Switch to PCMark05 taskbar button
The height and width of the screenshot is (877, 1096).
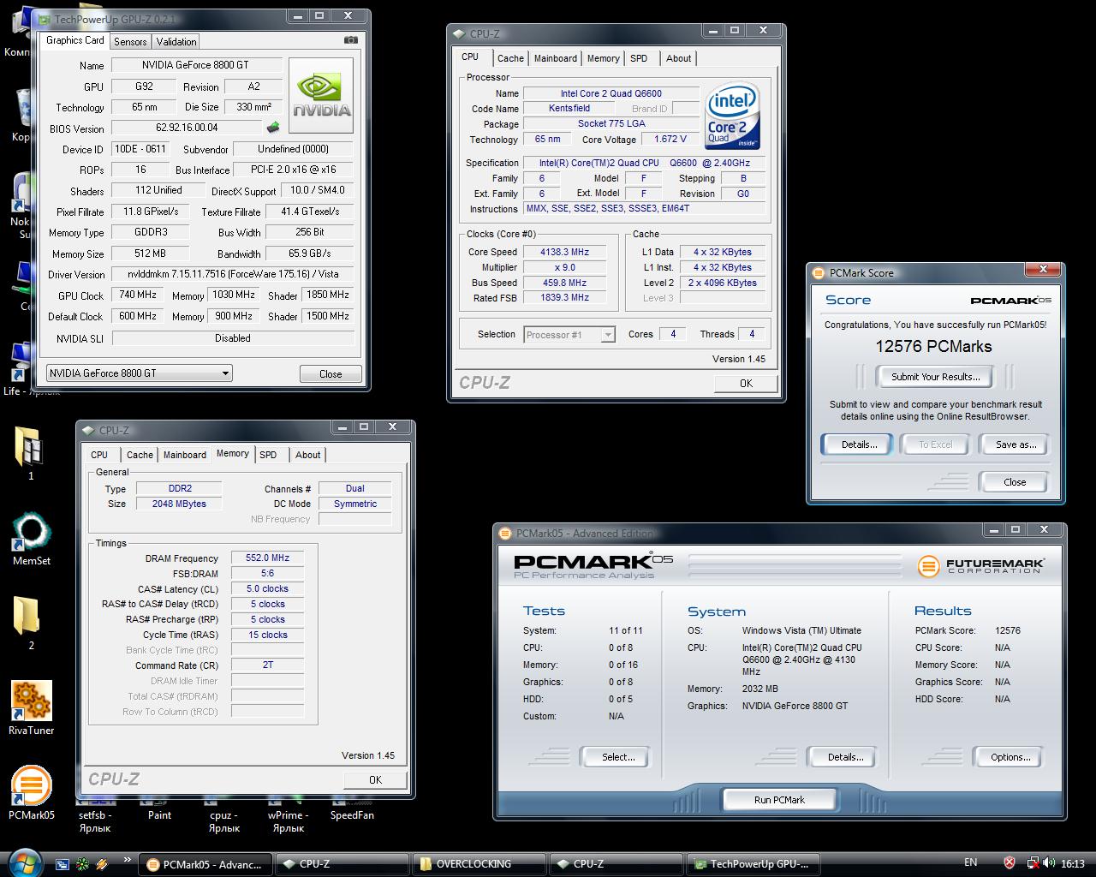tap(205, 864)
